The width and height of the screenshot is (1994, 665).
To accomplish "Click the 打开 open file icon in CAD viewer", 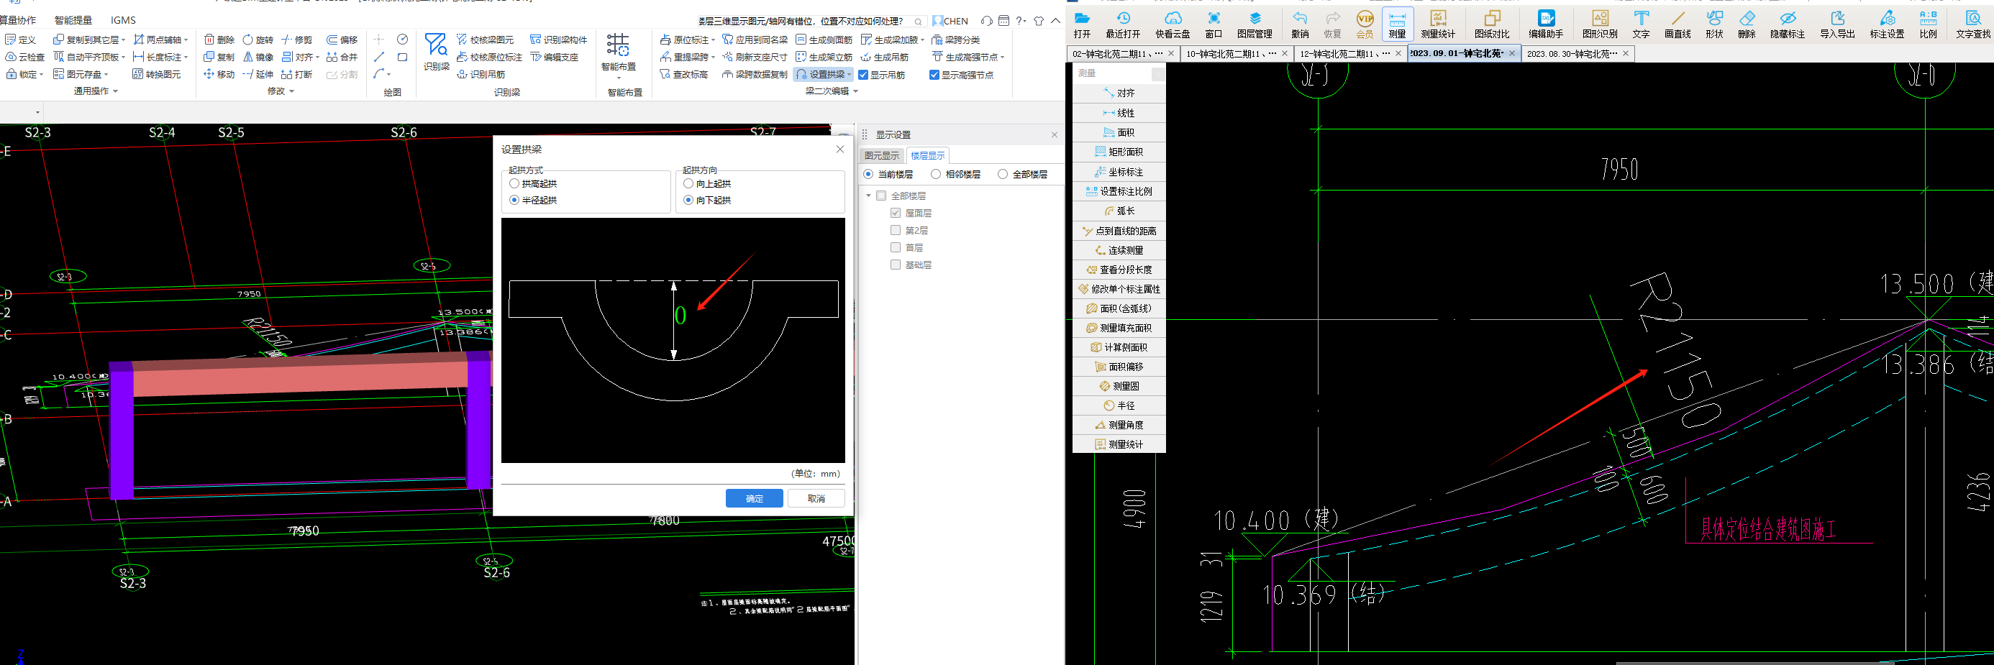I will tap(1082, 24).
